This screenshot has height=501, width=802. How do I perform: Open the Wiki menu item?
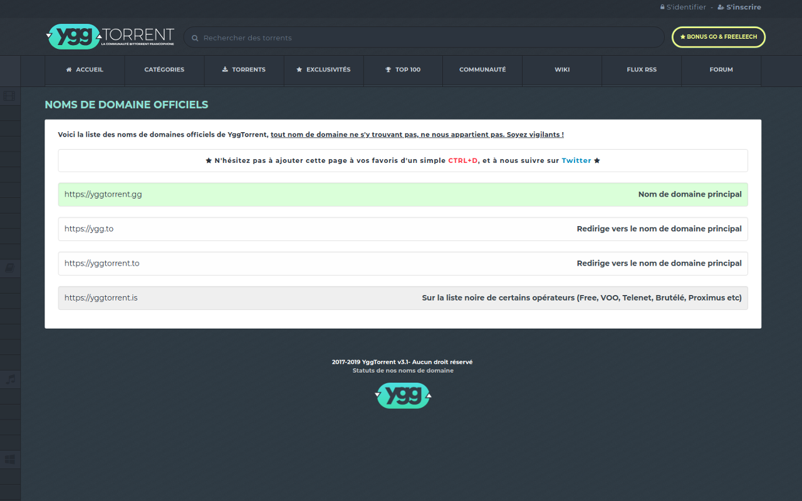562,70
